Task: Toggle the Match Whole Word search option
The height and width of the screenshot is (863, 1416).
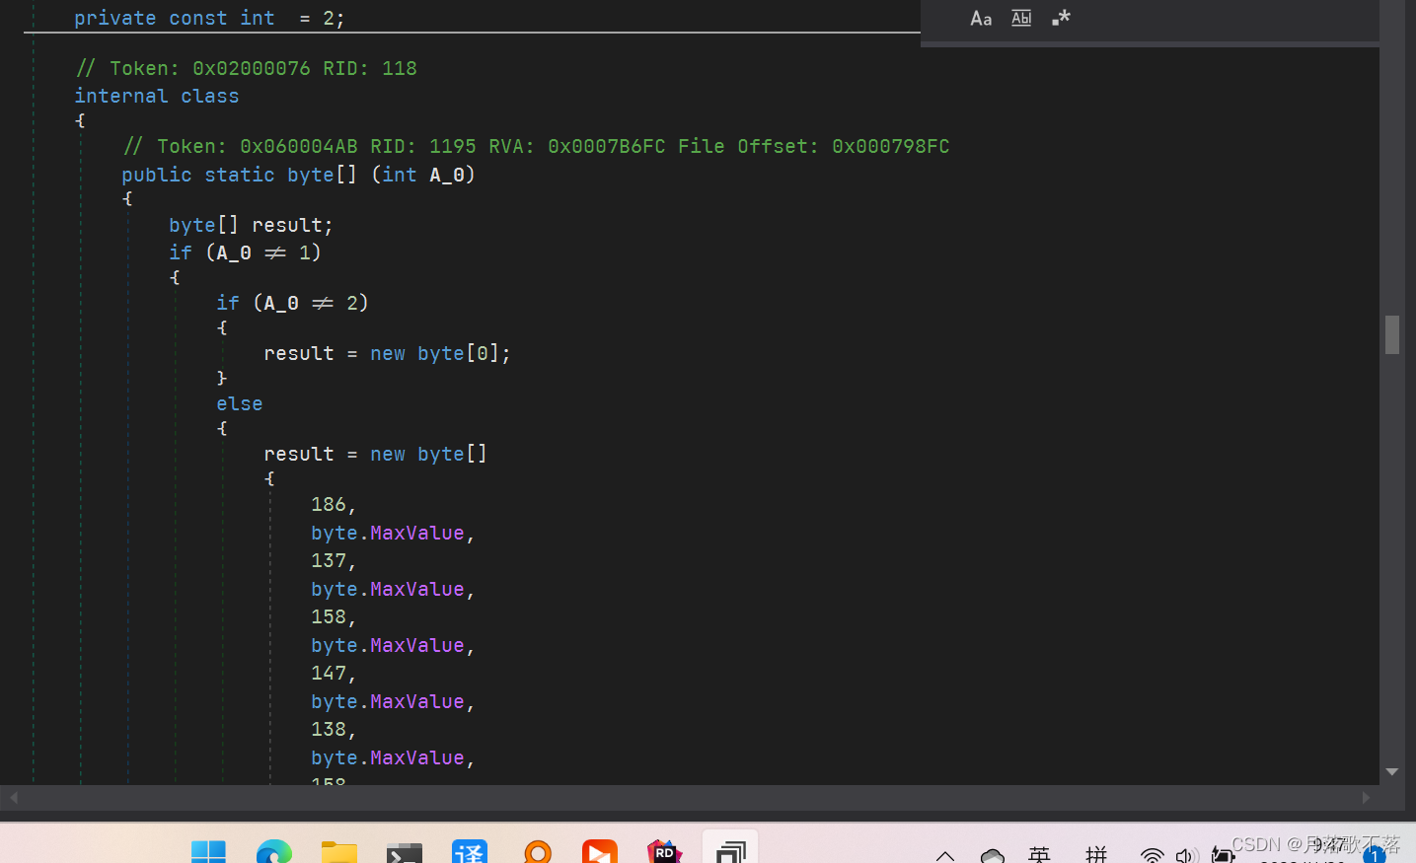Action: tap(1021, 19)
